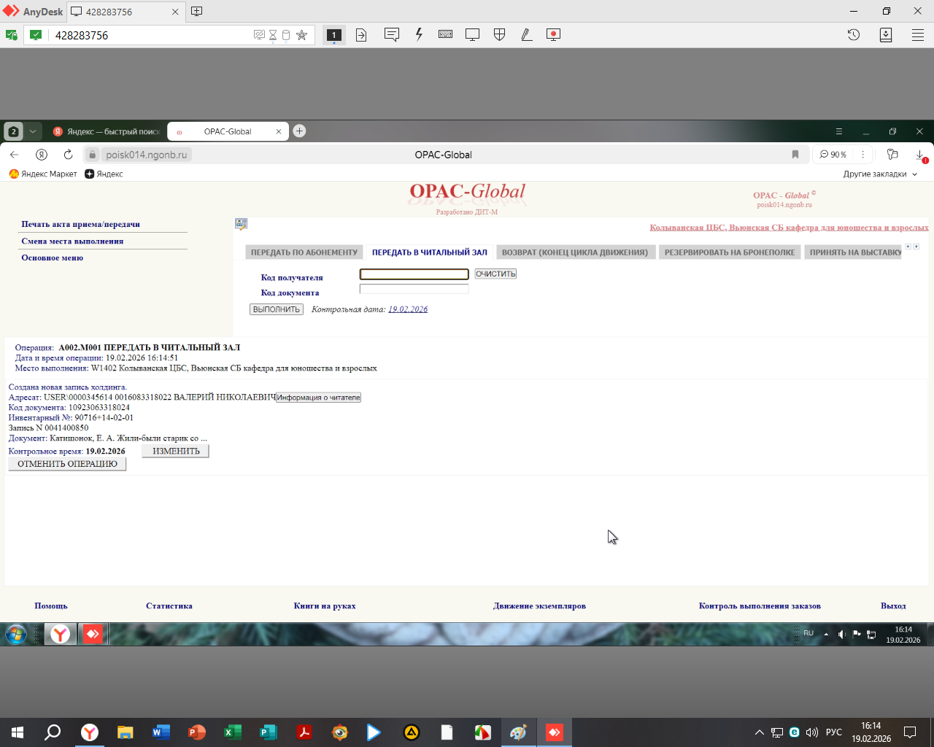Bookmark the page in address bar

(795, 155)
